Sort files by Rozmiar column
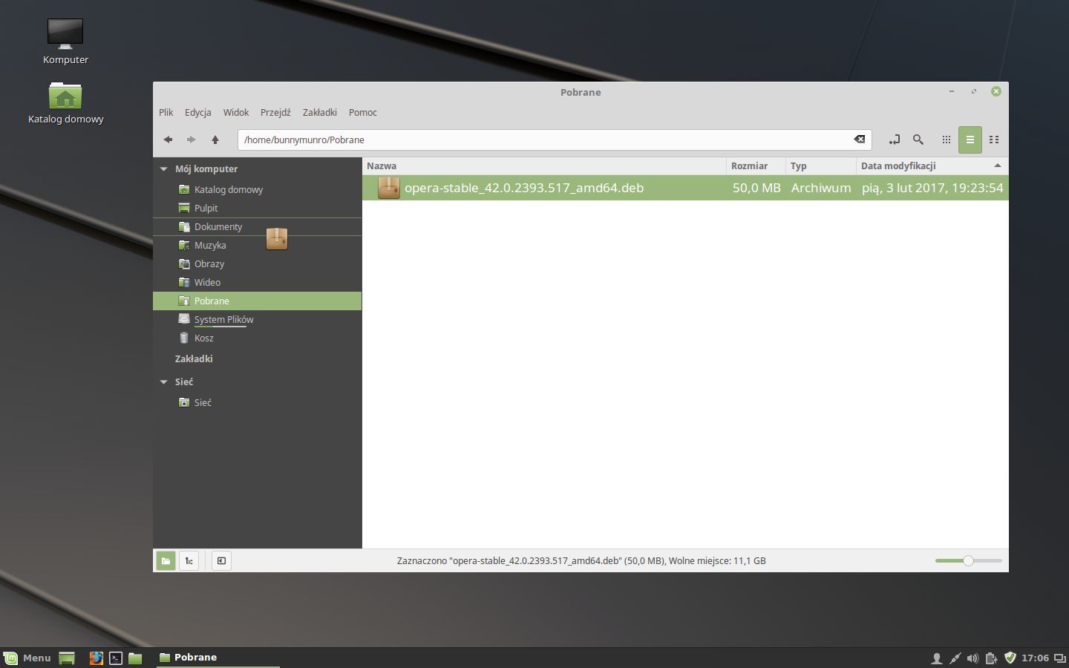Viewport: 1069px width, 668px height. coord(756,166)
